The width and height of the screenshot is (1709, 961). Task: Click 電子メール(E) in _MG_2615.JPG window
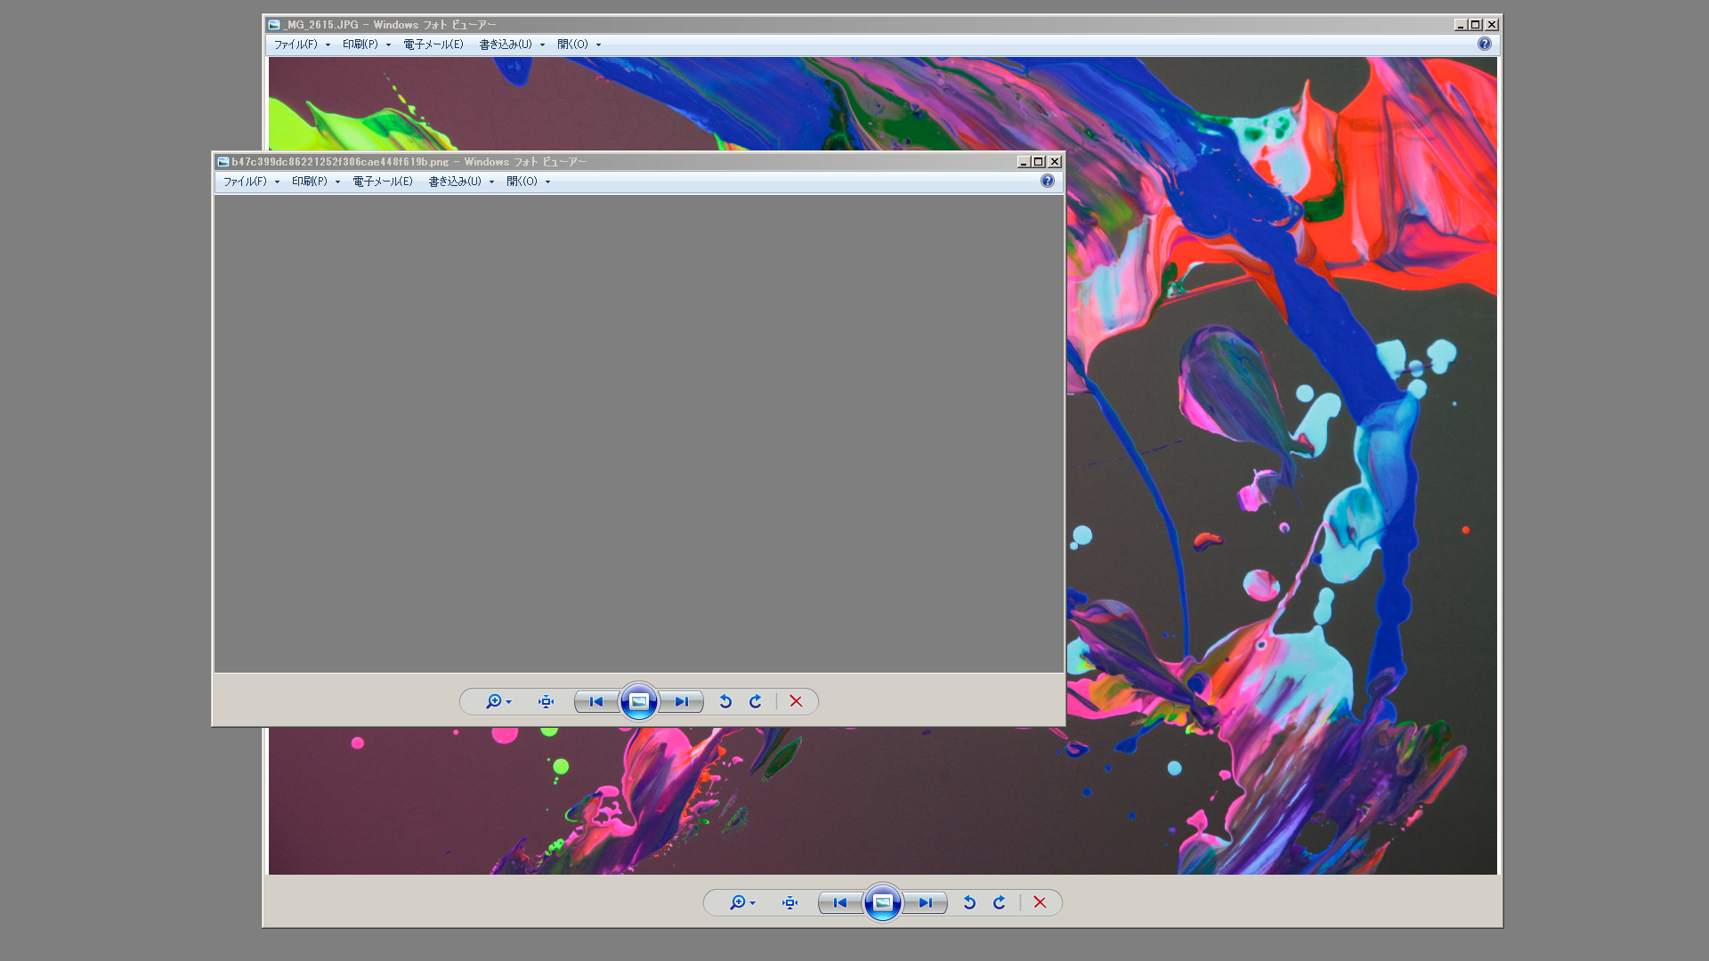[x=433, y=44]
